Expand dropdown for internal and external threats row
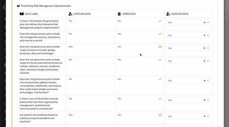The width and height of the screenshot is (229, 127). (x=208, y=61)
